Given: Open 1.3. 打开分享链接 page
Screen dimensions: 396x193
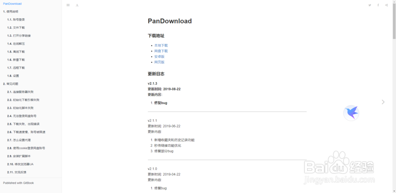Looking at the screenshot, I should [19, 36].
